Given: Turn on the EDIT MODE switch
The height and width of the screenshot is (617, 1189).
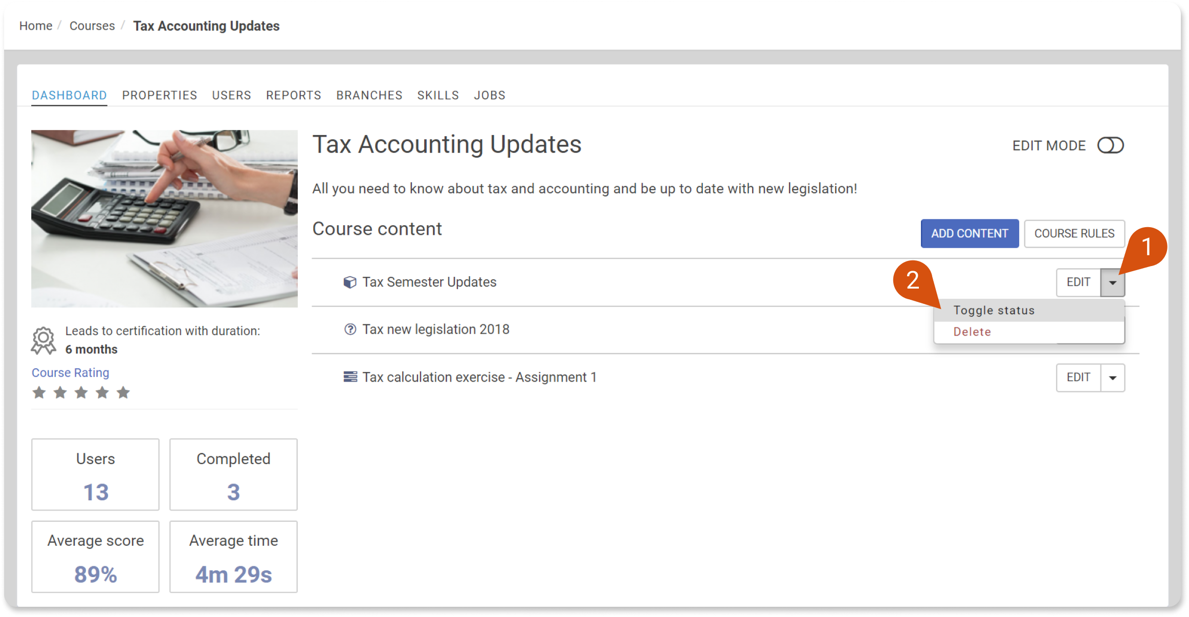Looking at the screenshot, I should tap(1110, 145).
